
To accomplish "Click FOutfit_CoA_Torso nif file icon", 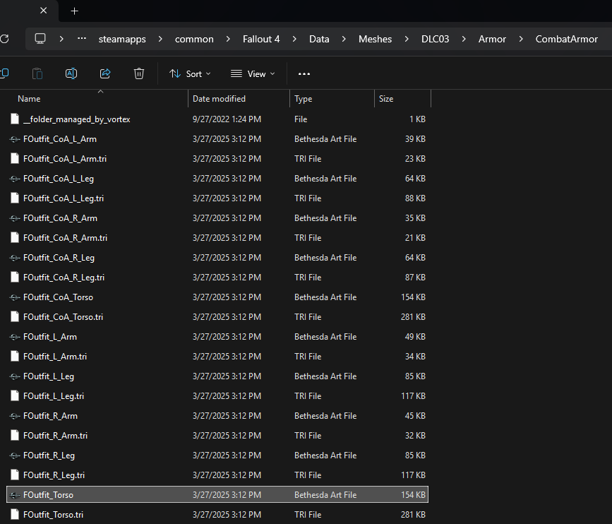I will tap(15, 297).
